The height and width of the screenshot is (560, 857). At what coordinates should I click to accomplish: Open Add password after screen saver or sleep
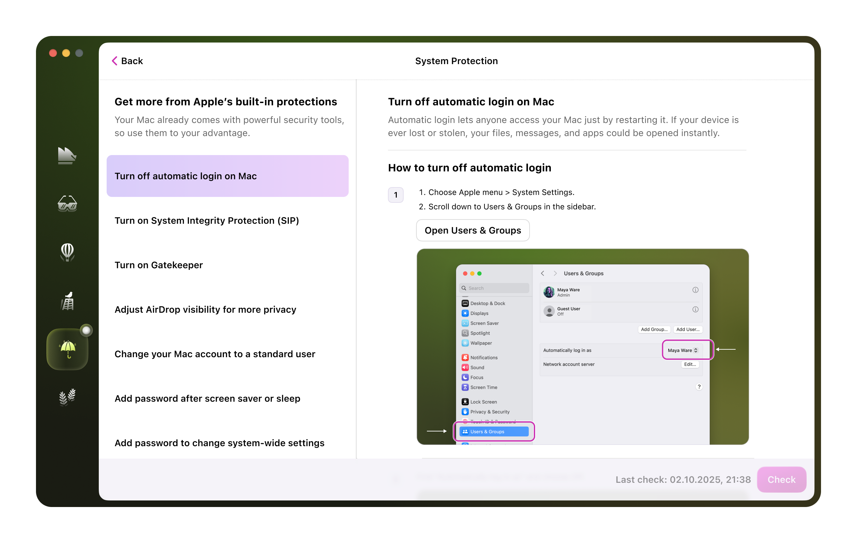(207, 398)
